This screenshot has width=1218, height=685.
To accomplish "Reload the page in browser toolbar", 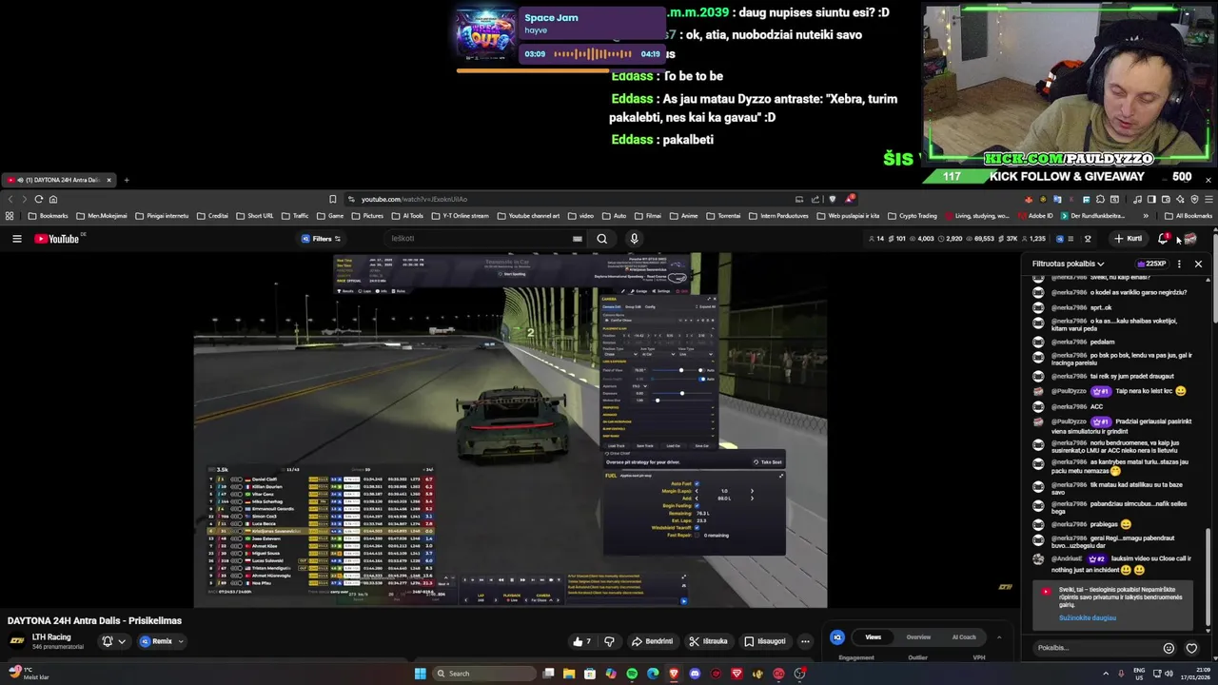I will click(x=38, y=199).
